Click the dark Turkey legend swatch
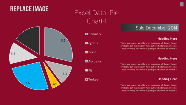The image size is (186, 105). (87, 79)
